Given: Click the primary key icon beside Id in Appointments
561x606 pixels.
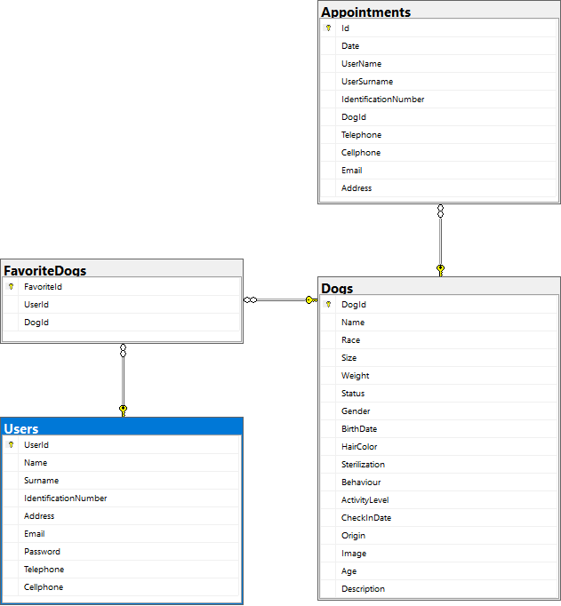Looking at the screenshot, I should 328,28.
